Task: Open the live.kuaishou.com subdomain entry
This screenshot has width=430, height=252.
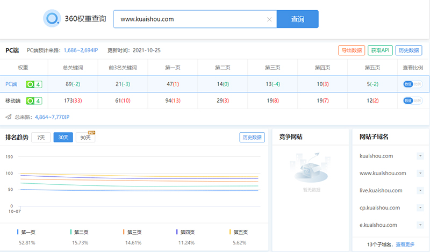Action: [x=381, y=191]
